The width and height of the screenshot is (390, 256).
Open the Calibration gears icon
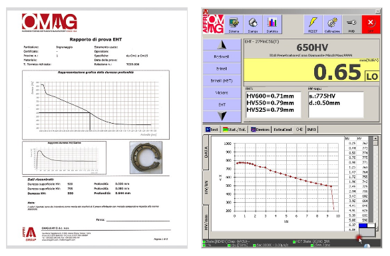tap(332, 25)
